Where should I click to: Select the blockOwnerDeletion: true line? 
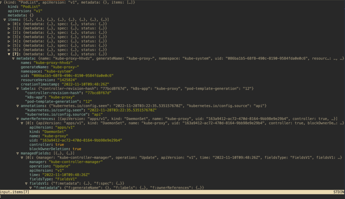pos(55,149)
